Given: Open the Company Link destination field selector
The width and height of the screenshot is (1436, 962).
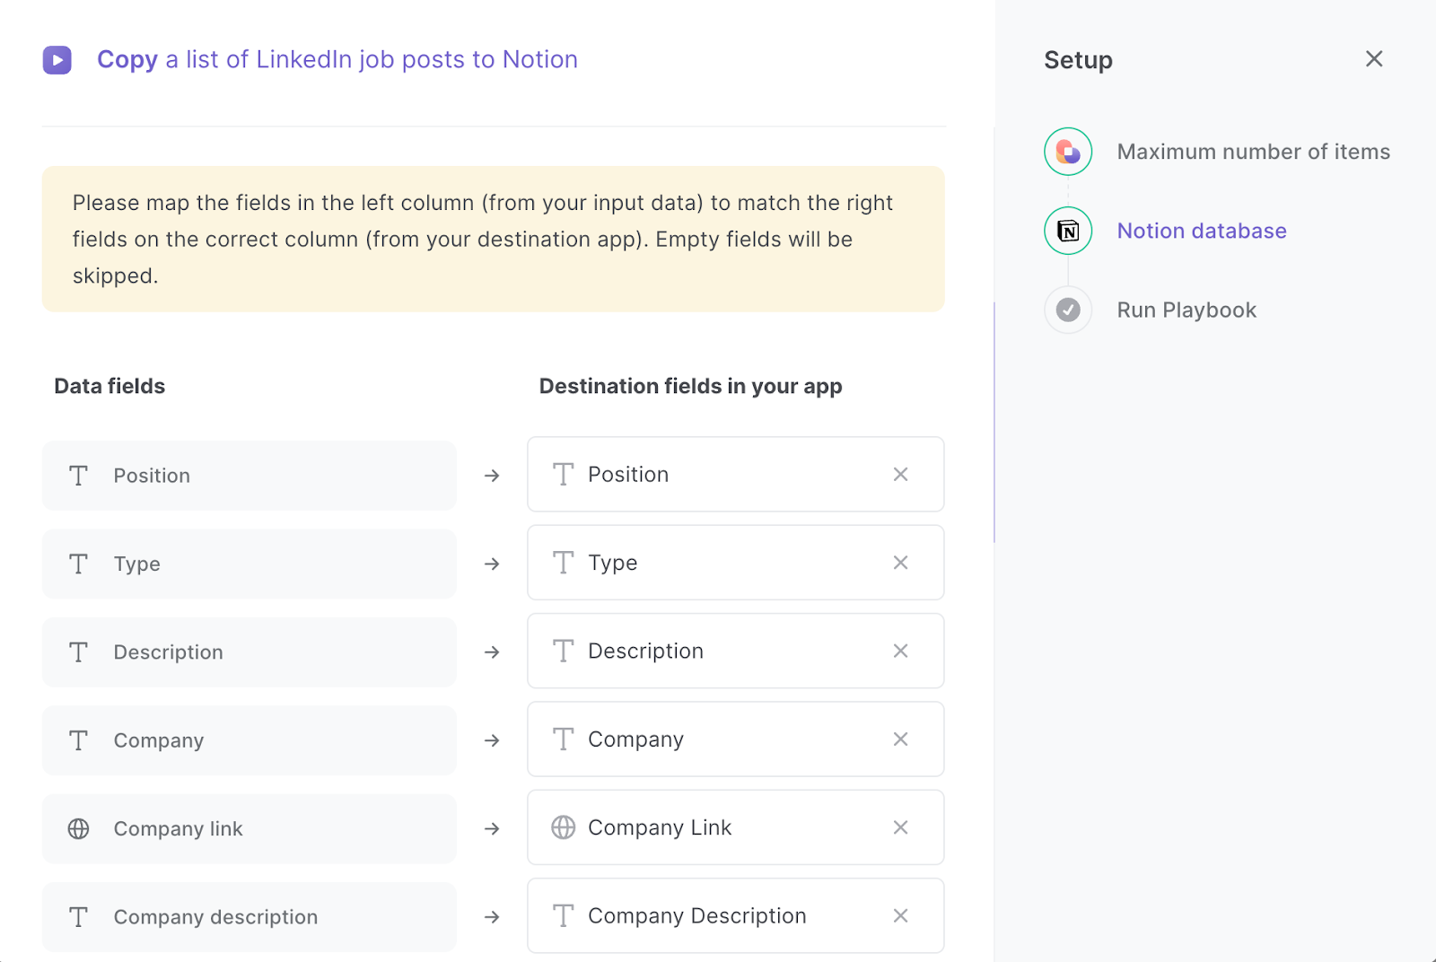Looking at the screenshot, I should click(736, 827).
